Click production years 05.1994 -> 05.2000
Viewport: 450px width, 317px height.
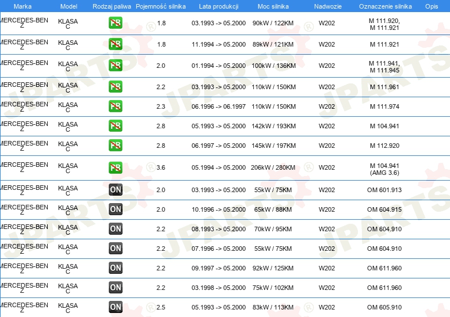[x=219, y=167]
